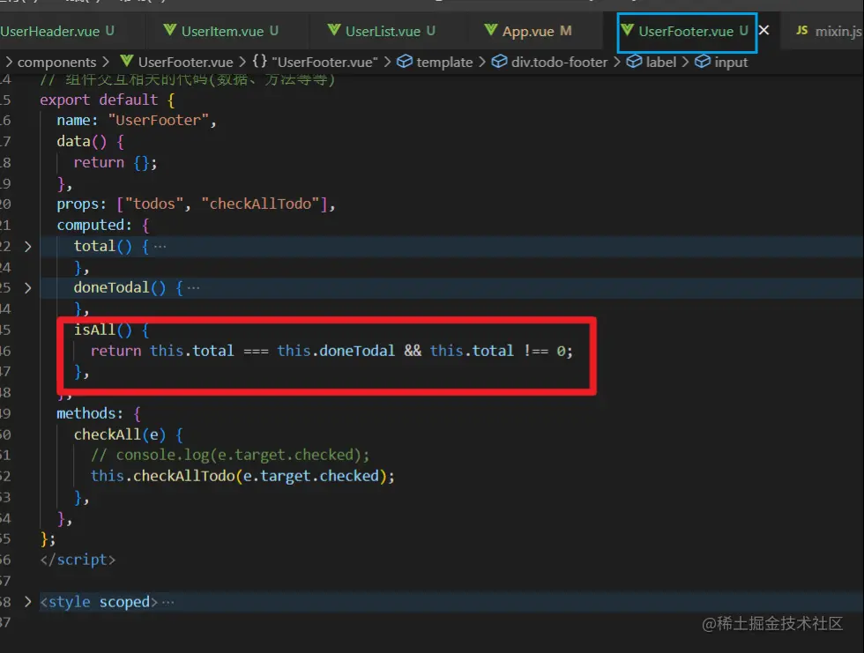
Task: Open the UserItem.vue tab
Action: tap(221, 32)
